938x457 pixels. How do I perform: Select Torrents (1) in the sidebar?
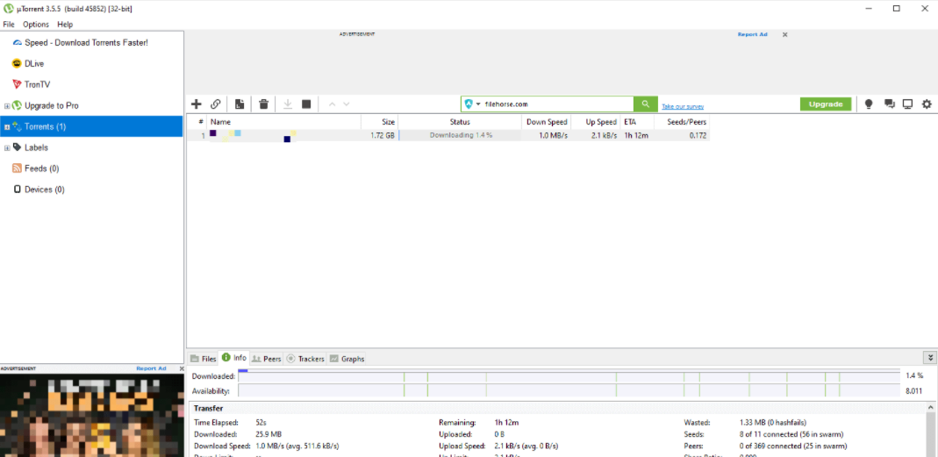(91, 126)
